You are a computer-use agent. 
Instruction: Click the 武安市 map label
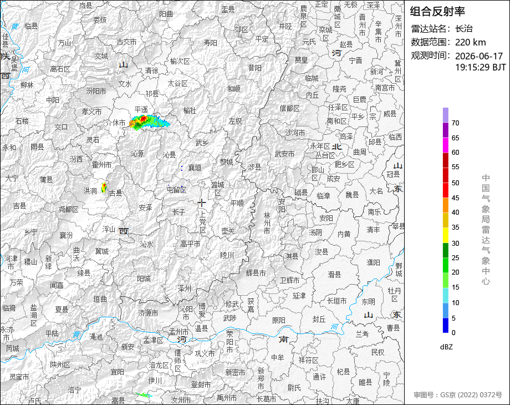click(x=284, y=154)
